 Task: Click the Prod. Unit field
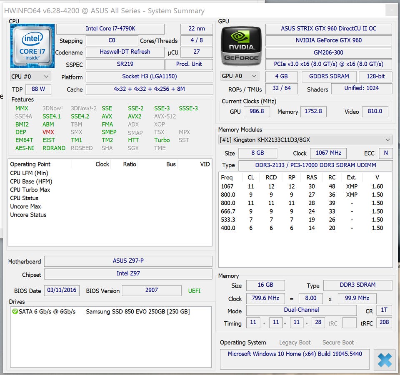pos(189,64)
